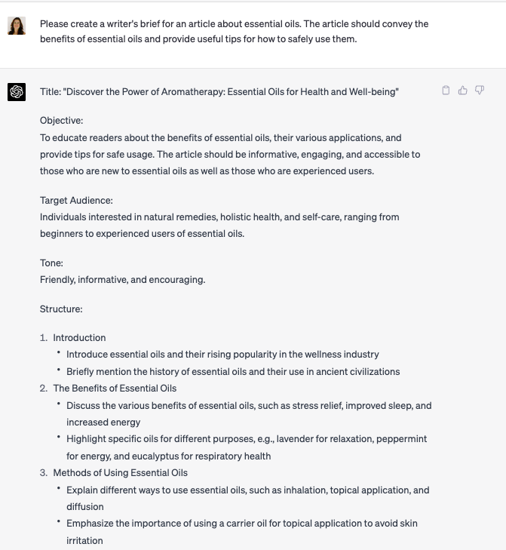Click the bullet about carrier oil importance
Image resolution: width=506 pixels, height=550 pixels.
[241, 531]
